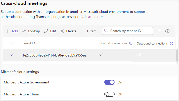Click the table vertical scrollbar
The height and width of the screenshot is (101, 179).
pyautogui.click(x=177, y=56)
